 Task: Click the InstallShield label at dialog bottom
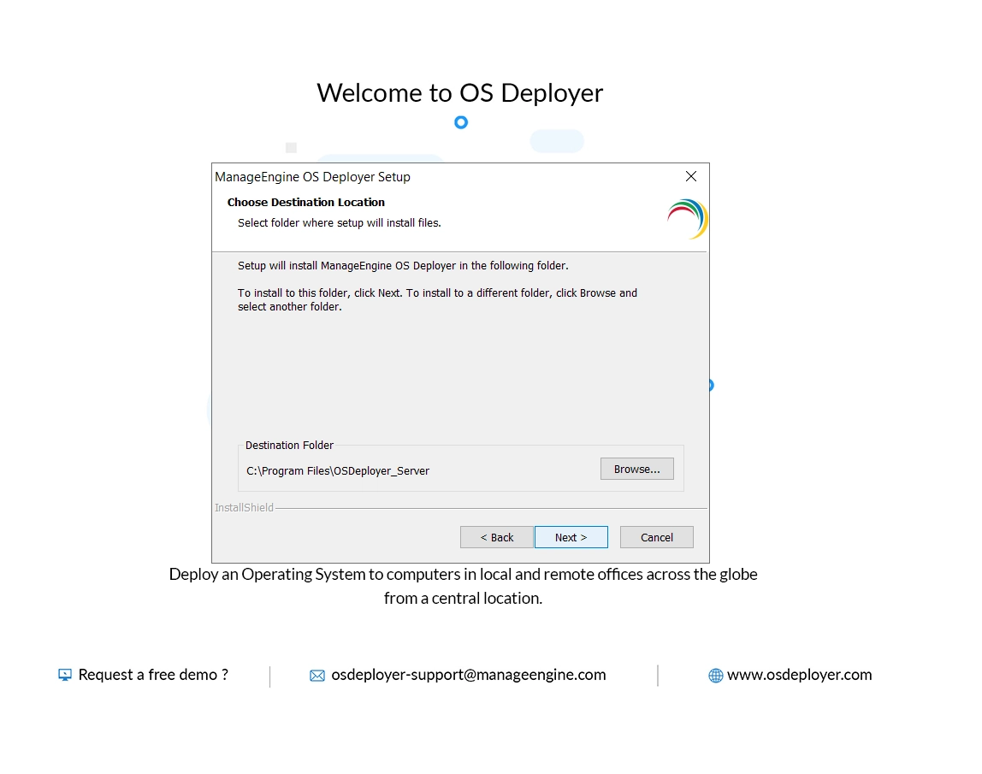[x=244, y=507]
